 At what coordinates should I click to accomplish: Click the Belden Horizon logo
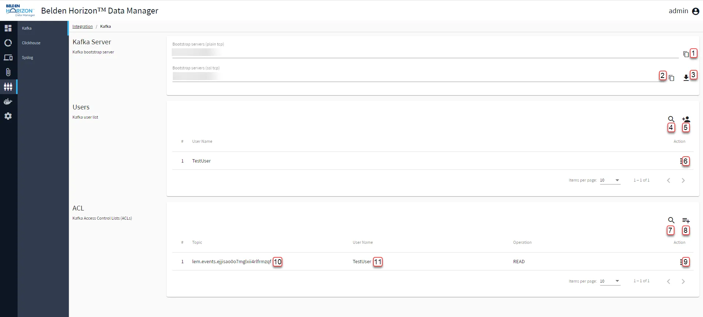(x=20, y=11)
